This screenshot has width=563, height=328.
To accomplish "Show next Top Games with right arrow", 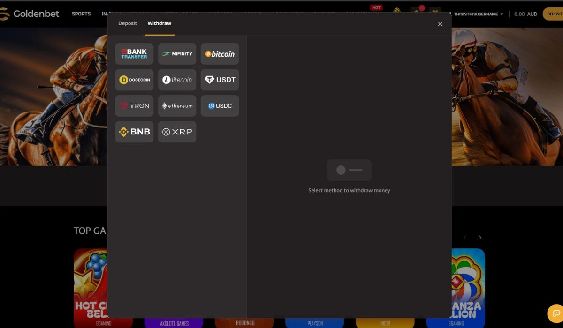I will [480, 238].
